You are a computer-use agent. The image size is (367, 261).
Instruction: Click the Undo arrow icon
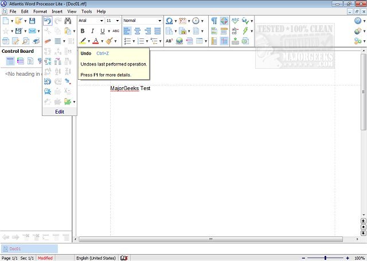[48, 21]
